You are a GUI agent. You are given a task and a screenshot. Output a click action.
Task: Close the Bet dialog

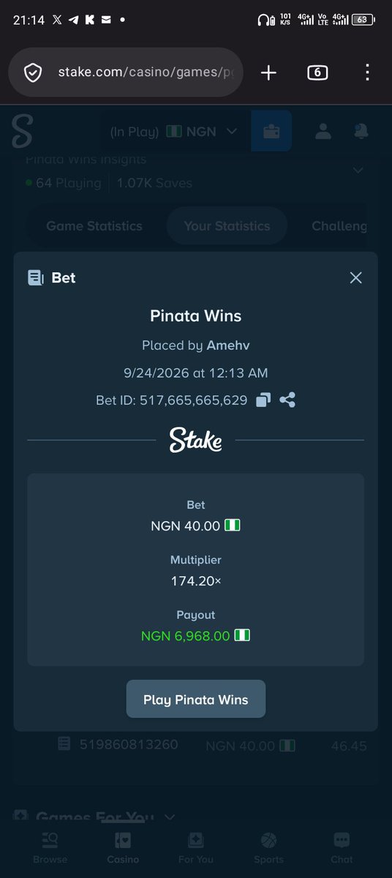(355, 277)
